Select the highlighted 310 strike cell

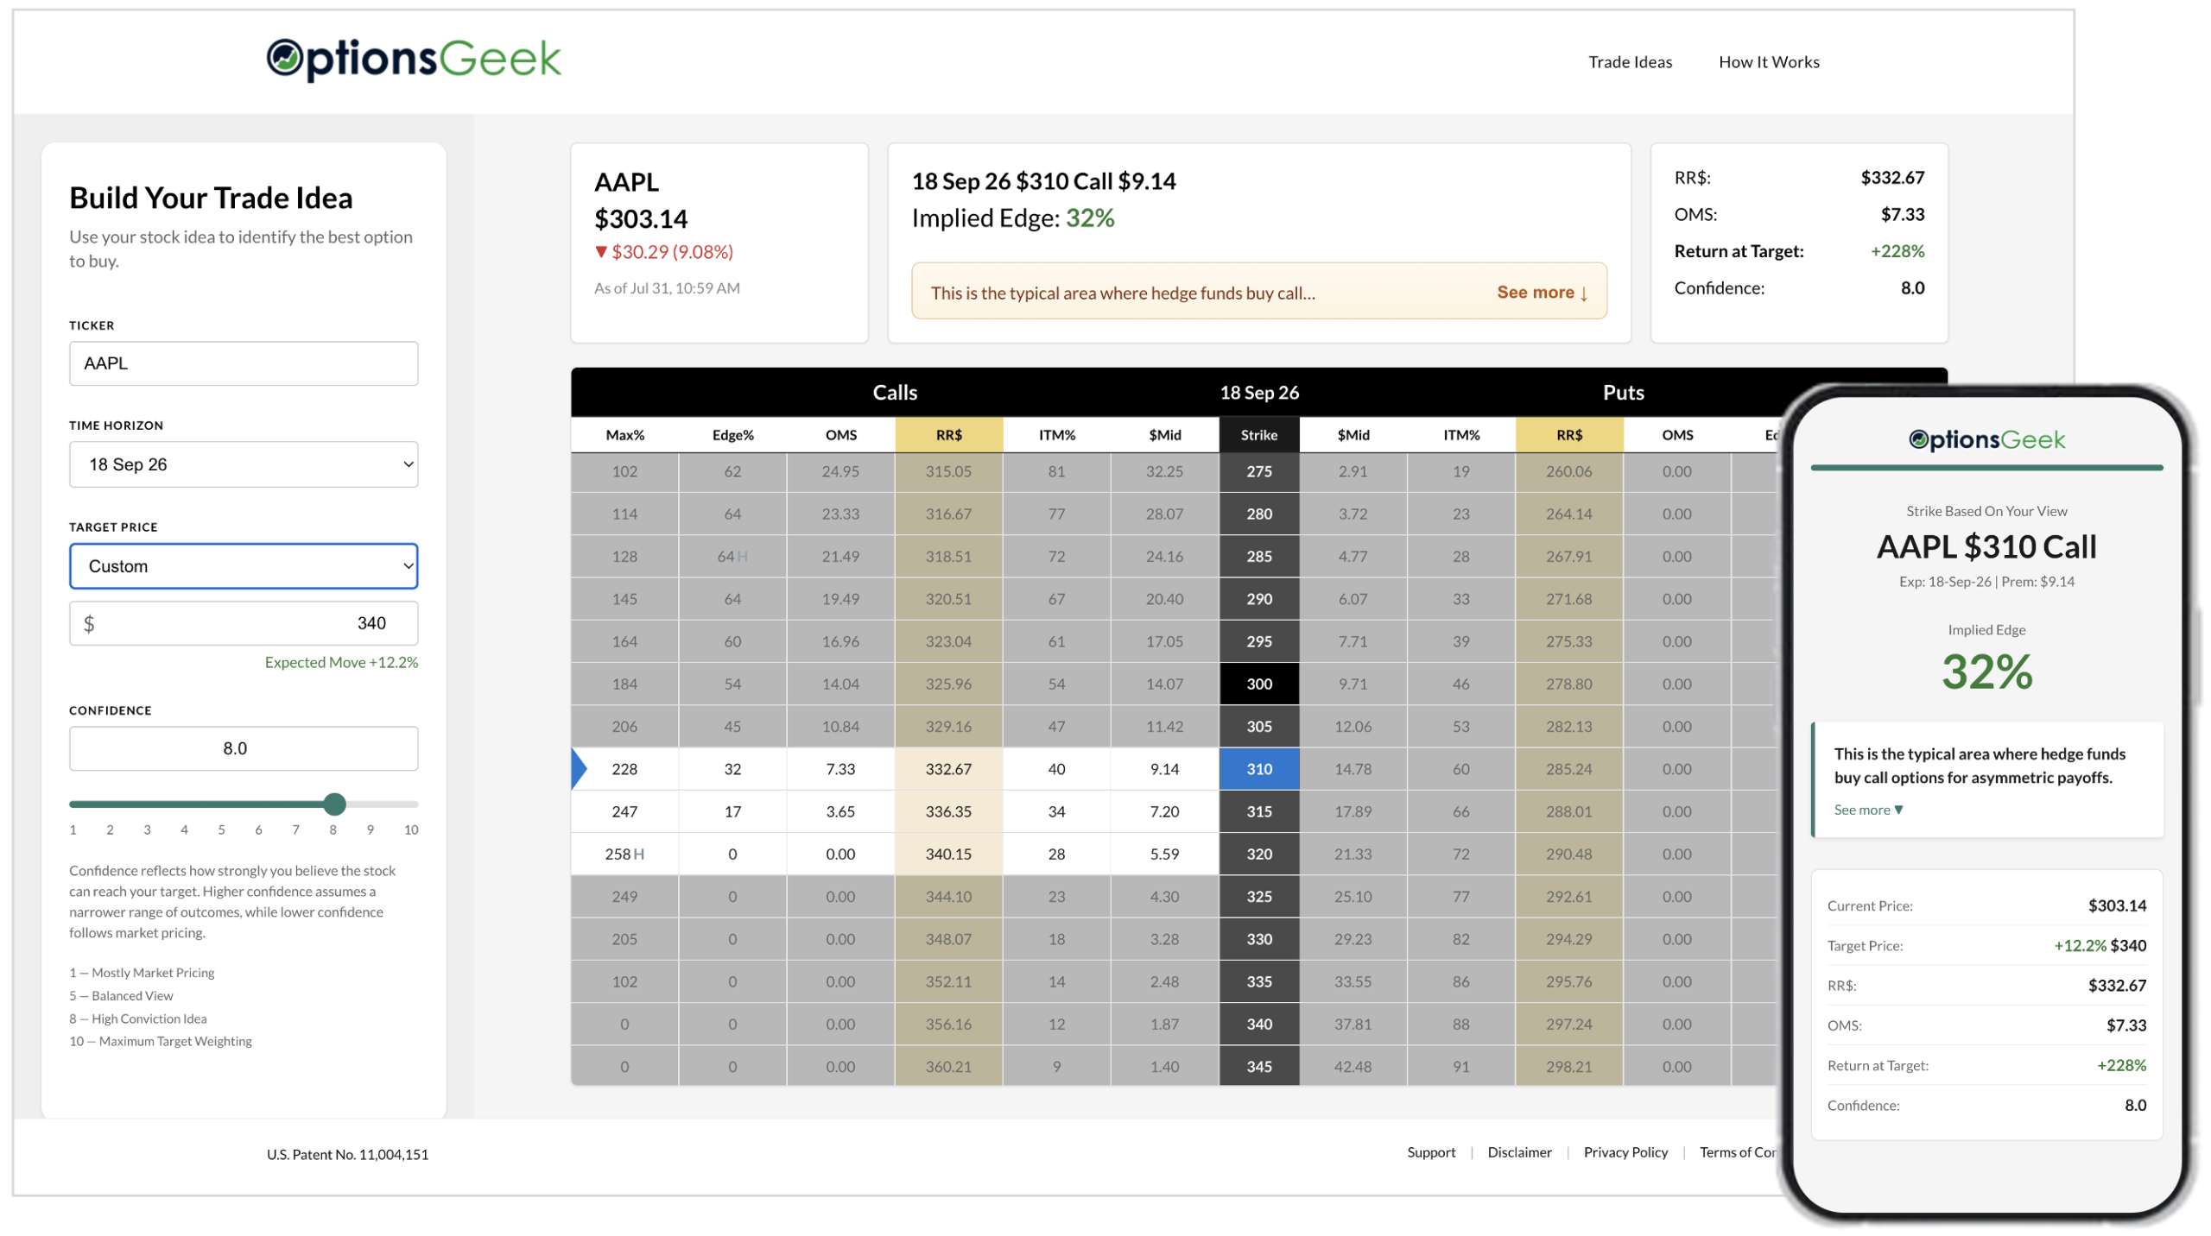[x=1259, y=768]
